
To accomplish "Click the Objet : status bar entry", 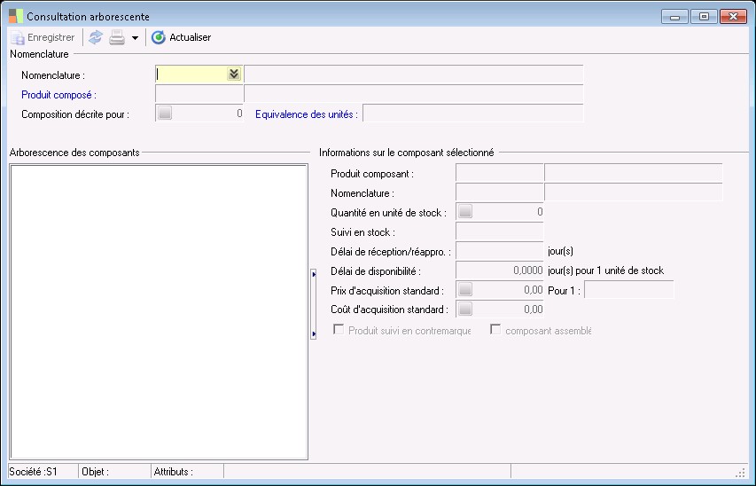I will click(114, 472).
